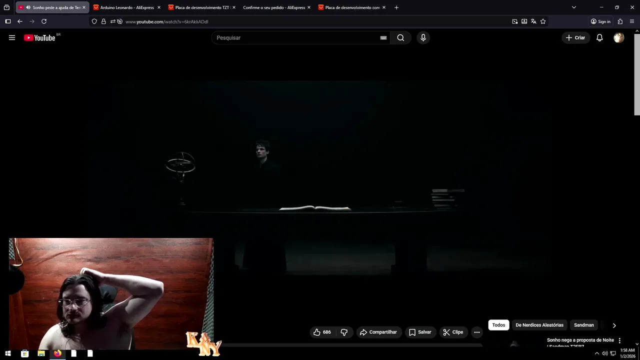List all tabs dropdown arrow
The image size is (640, 360).
pyautogui.click(x=574, y=7)
